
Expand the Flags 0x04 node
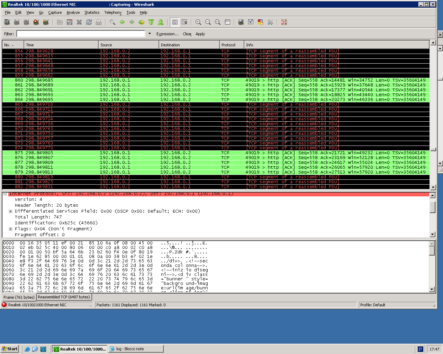pyautogui.click(x=10, y=229)
